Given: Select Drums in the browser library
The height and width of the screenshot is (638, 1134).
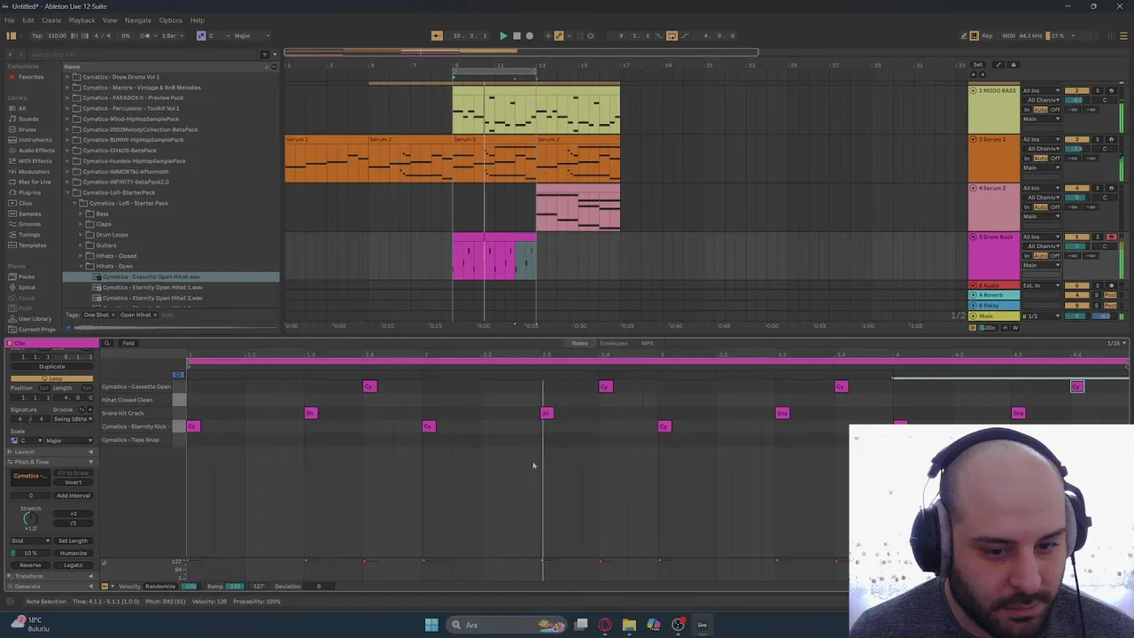Looking at the screenshot, I should pos(27,129).
